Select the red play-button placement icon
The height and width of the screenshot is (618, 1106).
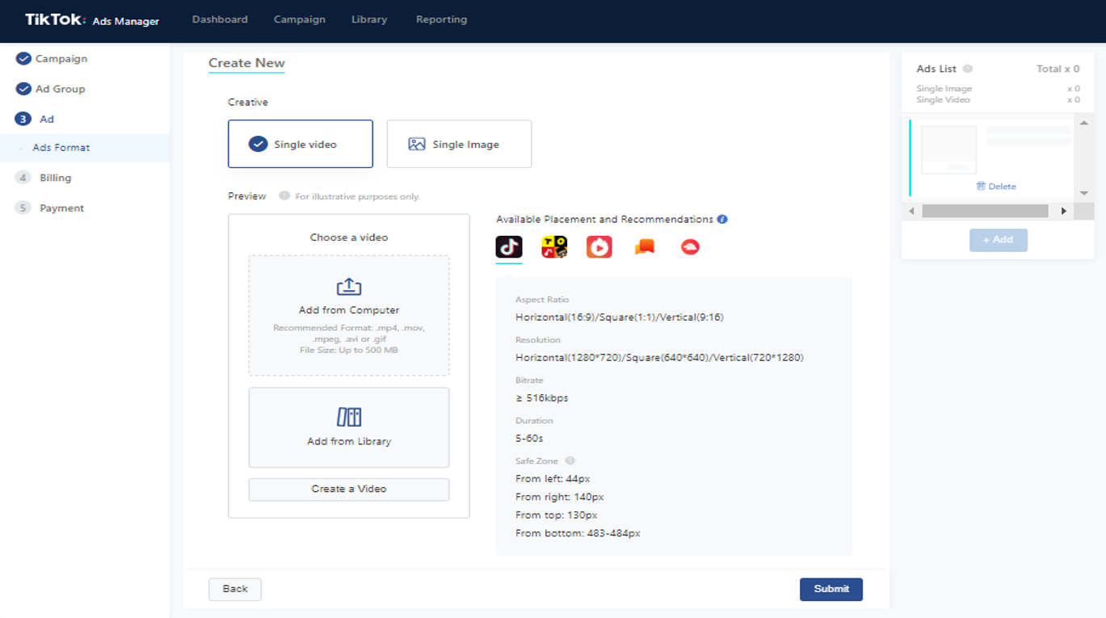[599, 246]
